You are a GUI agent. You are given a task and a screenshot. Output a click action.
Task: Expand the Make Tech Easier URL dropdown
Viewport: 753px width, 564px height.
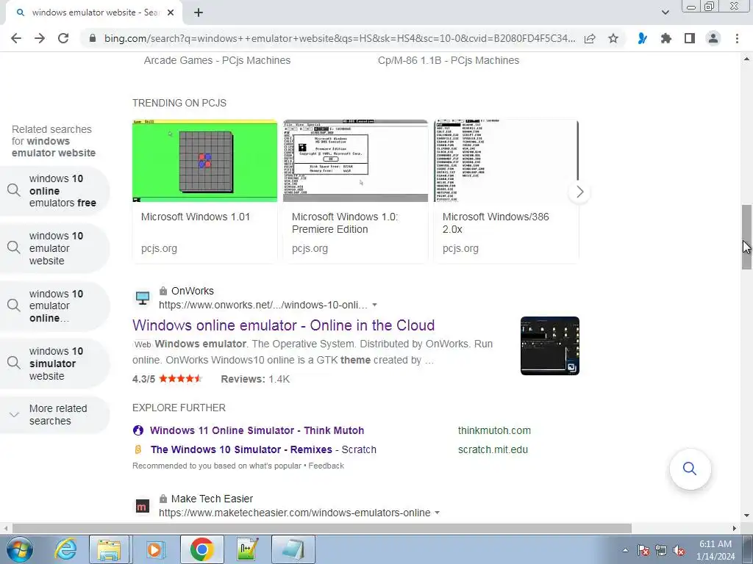[437, 513]
